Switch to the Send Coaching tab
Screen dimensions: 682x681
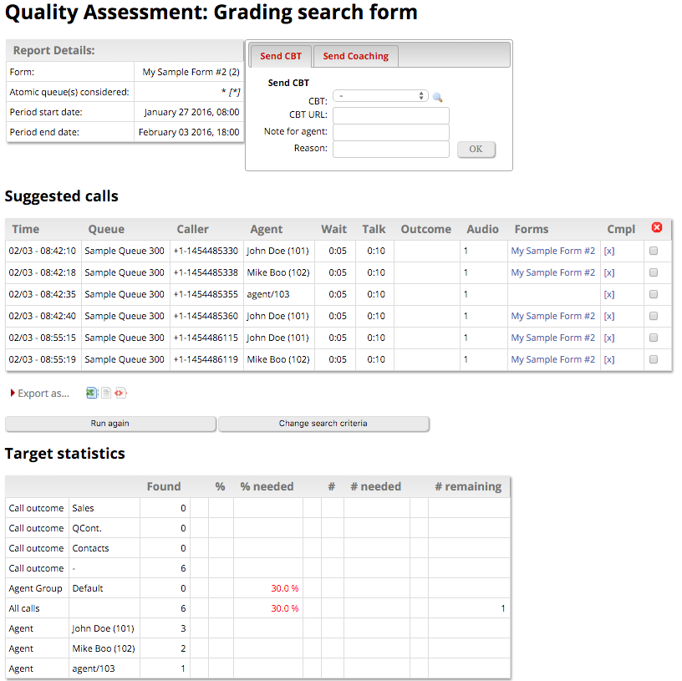pyautogui.click(x=355, y=56)
